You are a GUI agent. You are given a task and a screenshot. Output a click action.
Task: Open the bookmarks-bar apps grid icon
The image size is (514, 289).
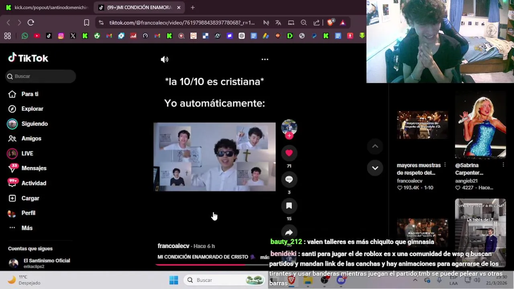7,36
